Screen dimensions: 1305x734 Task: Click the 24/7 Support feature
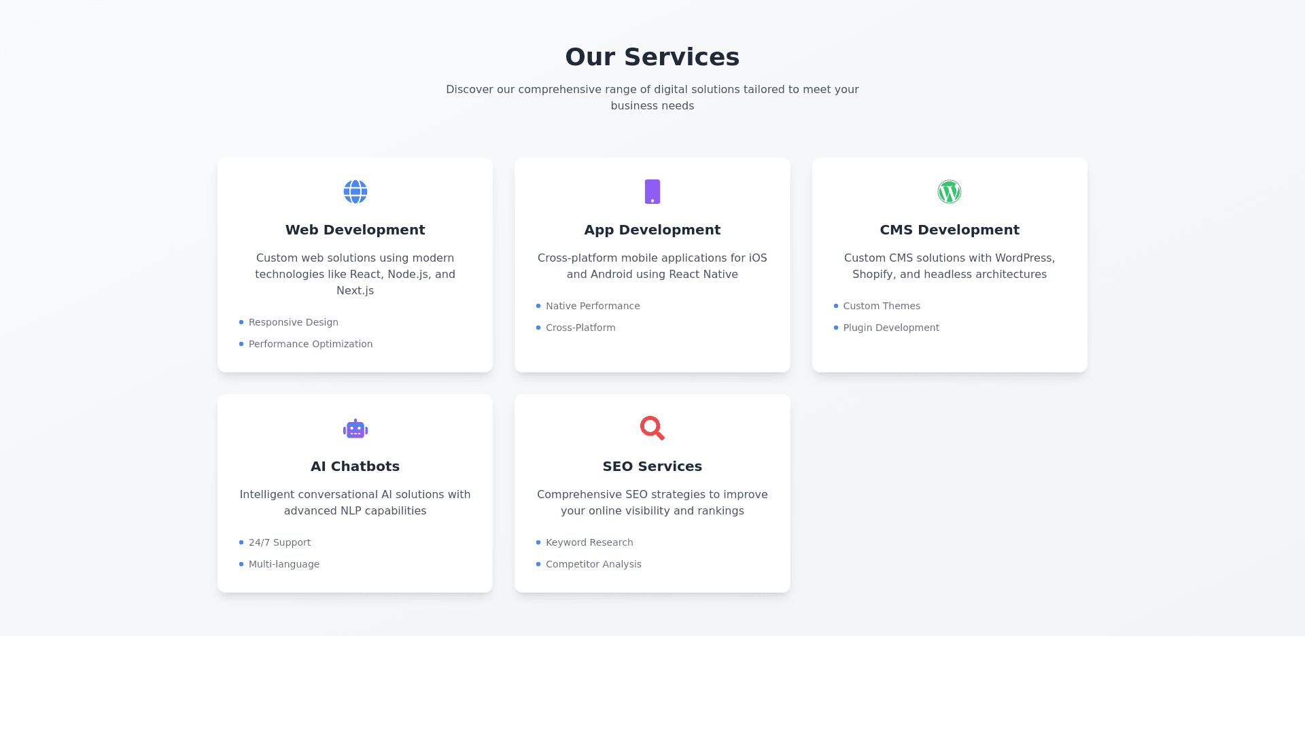(x=279, y=542)
